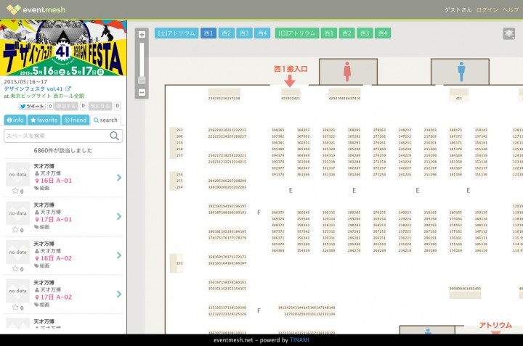Image resolution: width=523 pixels, height=346 pixels.
Task: Open the map layers icon
Action: [x=508, y=33]
